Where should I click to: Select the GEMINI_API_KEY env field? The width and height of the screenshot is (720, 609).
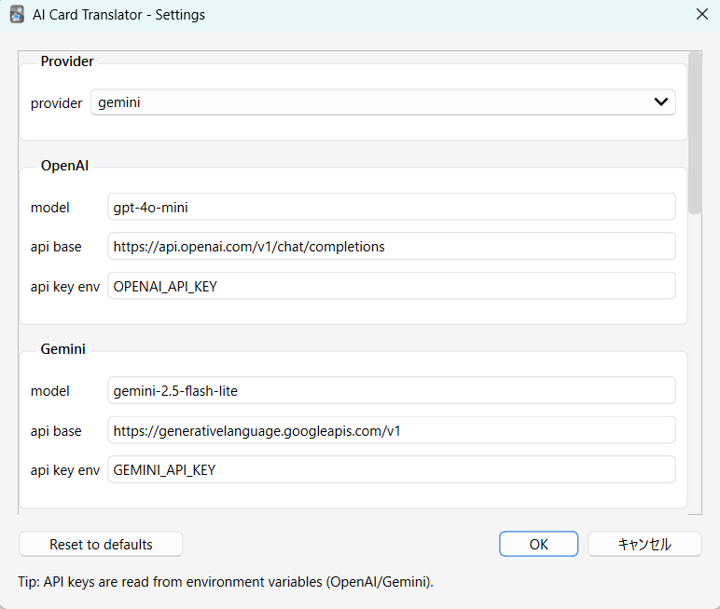tap(391, 469)
